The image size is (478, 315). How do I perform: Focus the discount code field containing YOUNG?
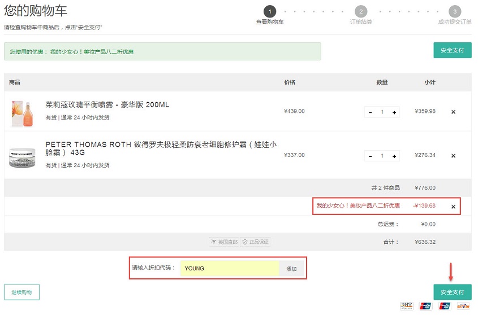(x=230, y=269)
